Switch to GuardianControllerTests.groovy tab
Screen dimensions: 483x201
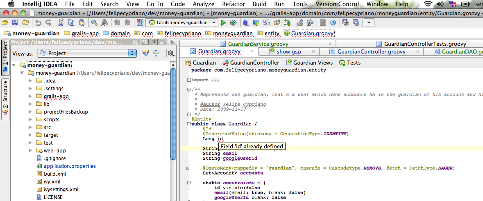425,44
